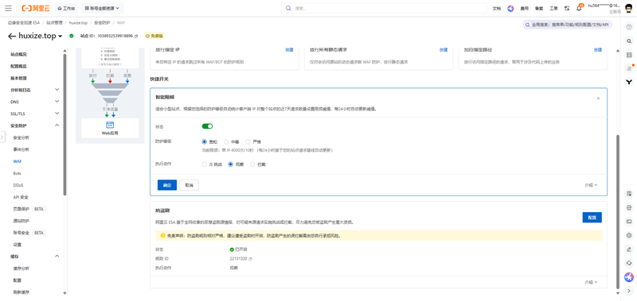Screen dimensions: 637x301
Task: Click the 取消 button
Action: pos(189,185)
